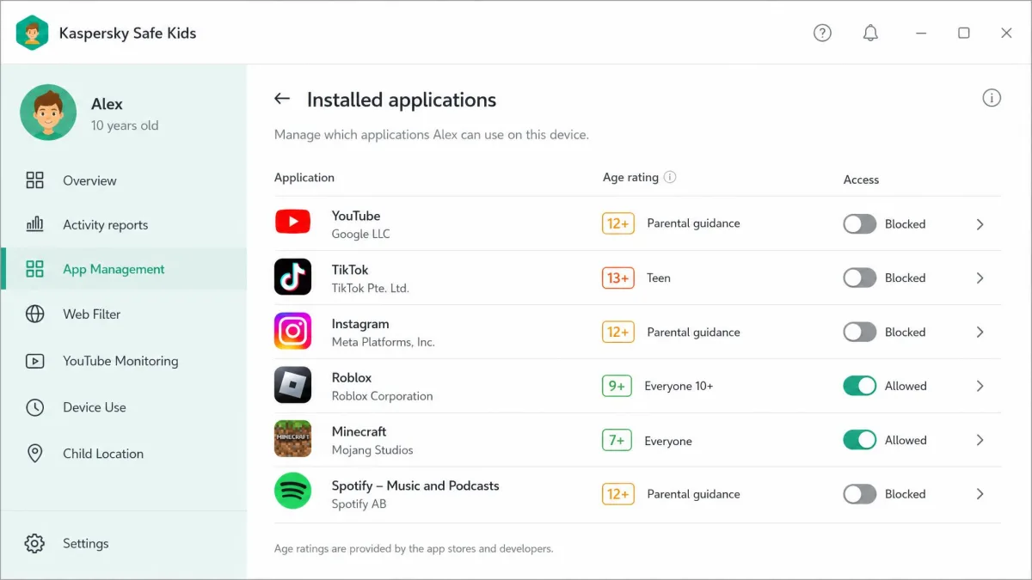Click the 12+ age badge for YouTube
1032x580 pixels.
click(x=617, y=223)
